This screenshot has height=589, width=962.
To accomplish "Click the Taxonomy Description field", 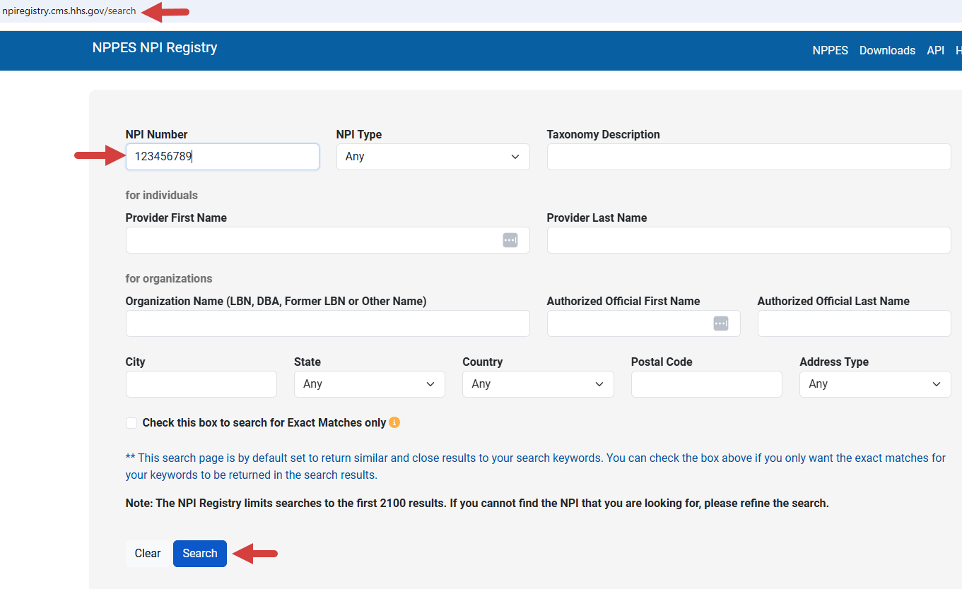I will click(x=749, y=156).
